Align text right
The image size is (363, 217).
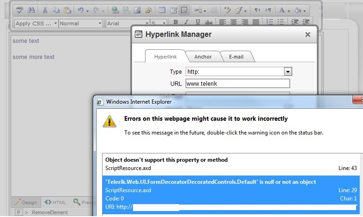click(245, 22)
